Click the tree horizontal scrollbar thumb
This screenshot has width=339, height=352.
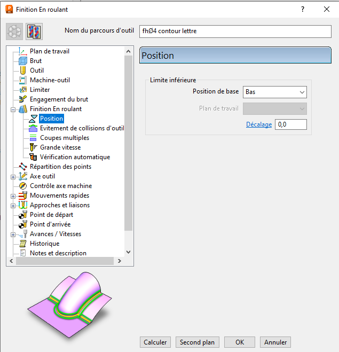pyautogui.click(x=65, y=261)
